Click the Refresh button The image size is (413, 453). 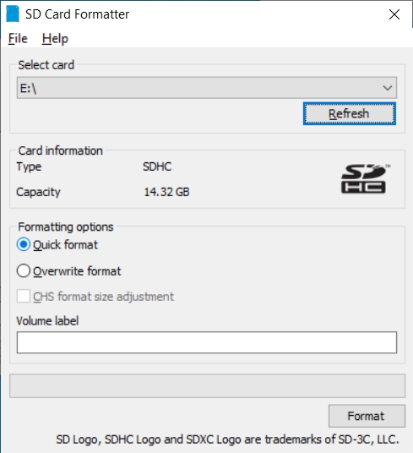tap(349, 113)
